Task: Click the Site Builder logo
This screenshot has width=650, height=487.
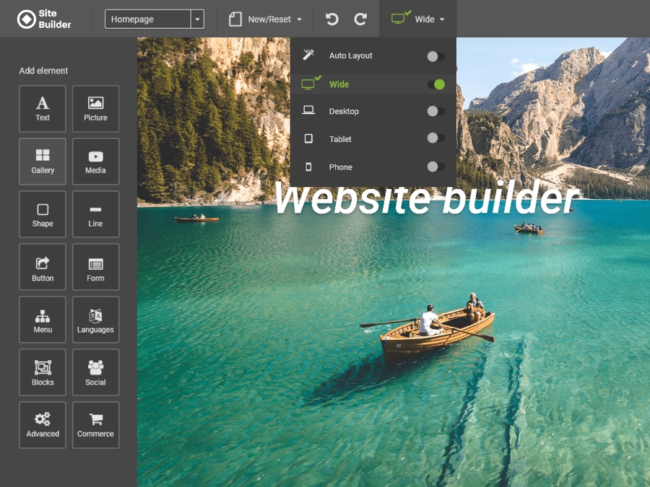Action: (x=44, y=19)
